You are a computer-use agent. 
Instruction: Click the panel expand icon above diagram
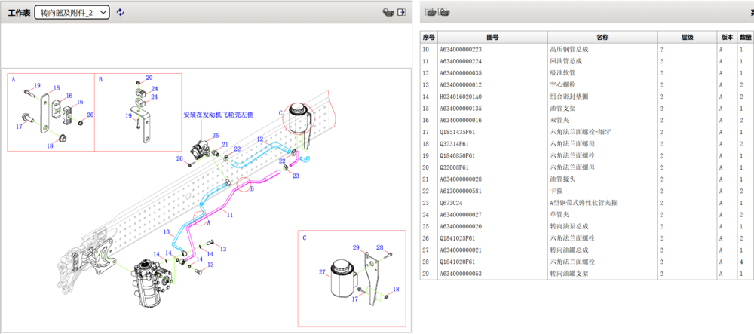coord(402,13)
